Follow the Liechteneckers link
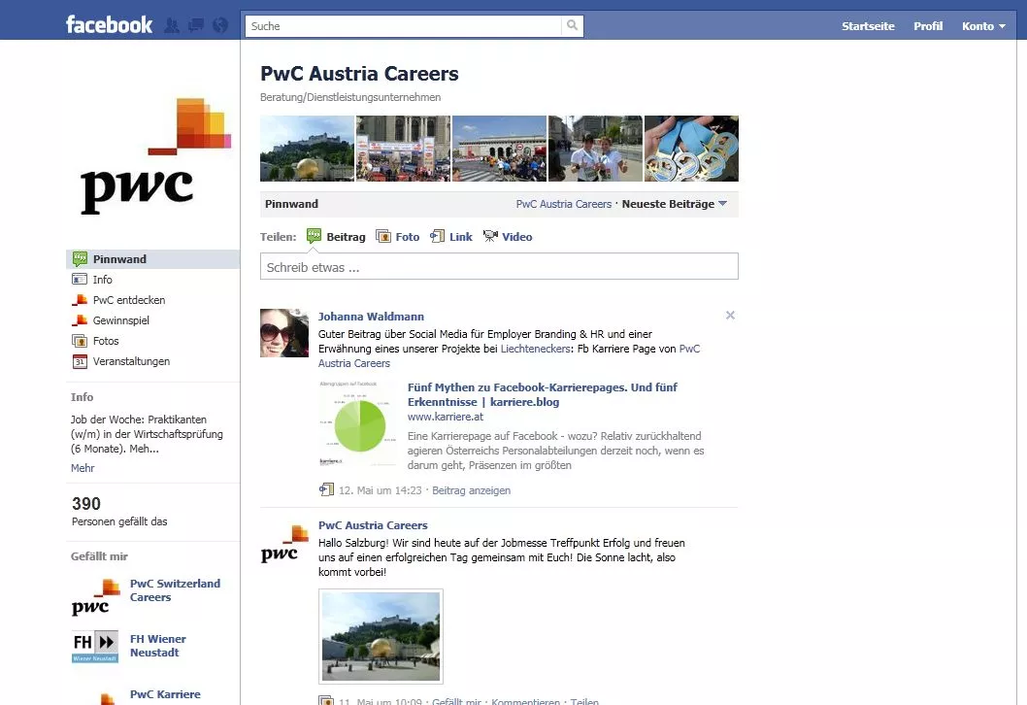1027x705 pixels. (535, 349)
